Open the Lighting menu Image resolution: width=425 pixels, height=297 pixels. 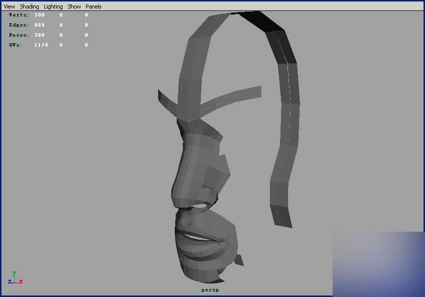[x=53, y=6]
